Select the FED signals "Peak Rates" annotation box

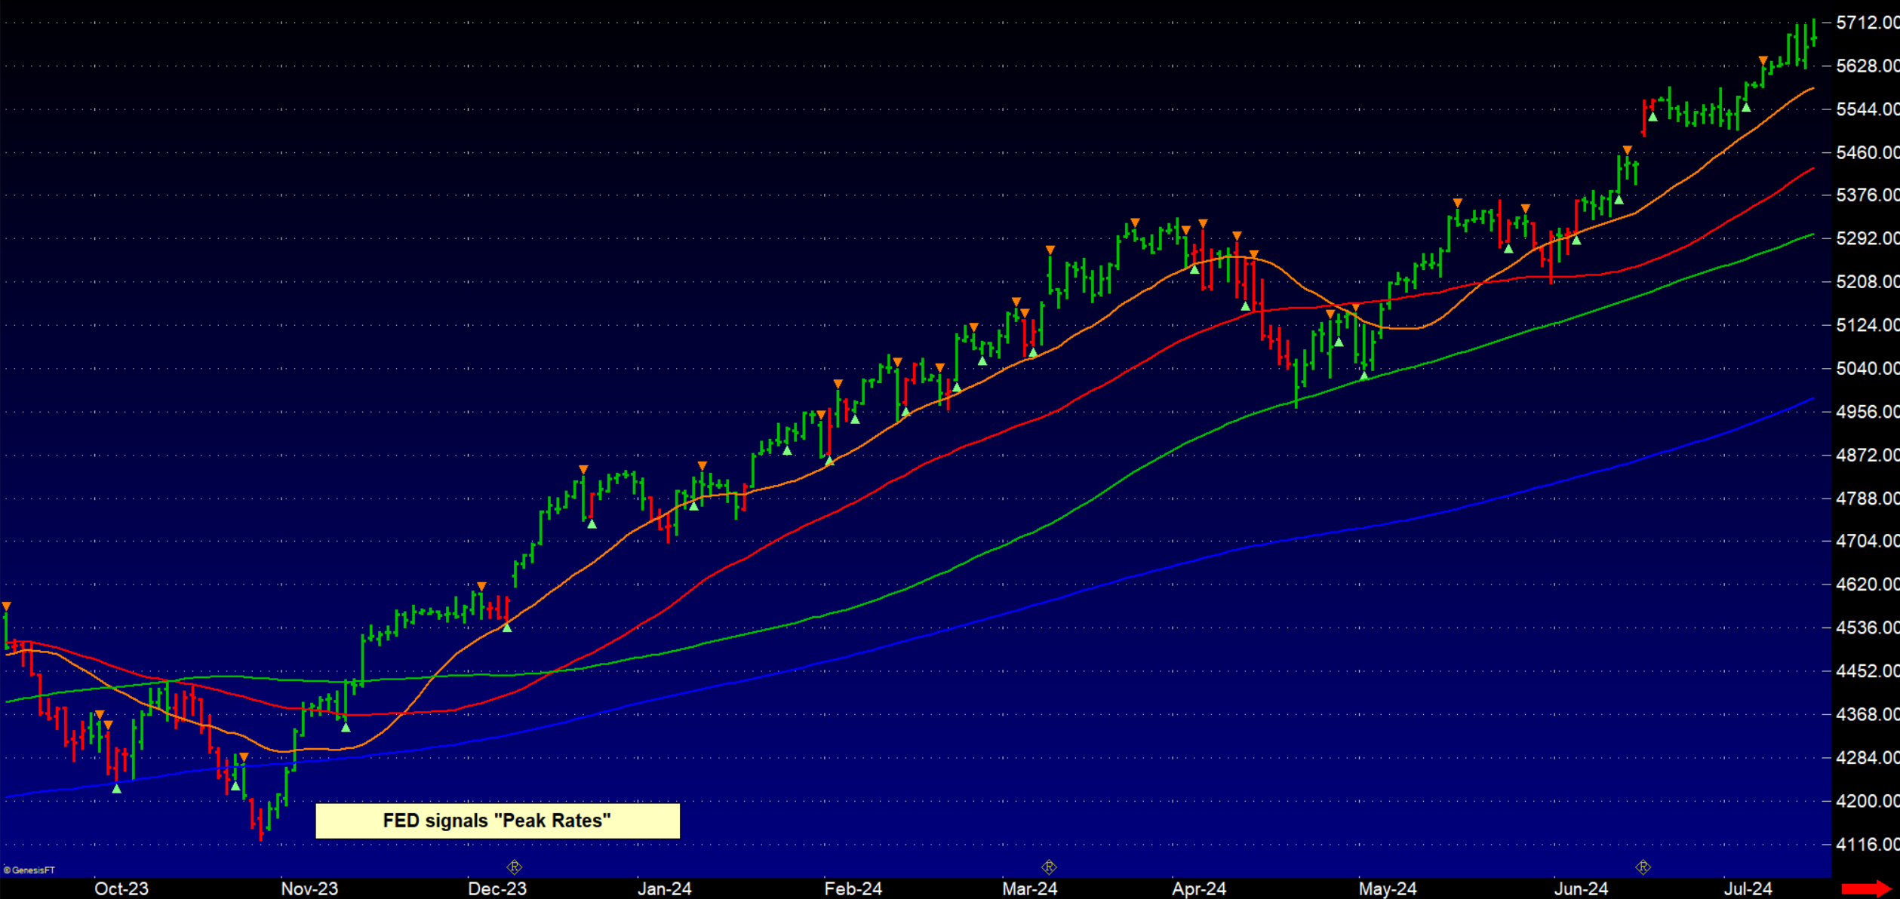coord(497,821)
